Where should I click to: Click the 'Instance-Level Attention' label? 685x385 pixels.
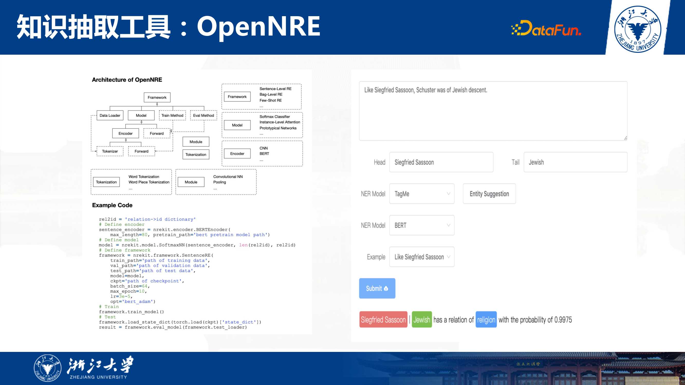click(x=280, y=122)
